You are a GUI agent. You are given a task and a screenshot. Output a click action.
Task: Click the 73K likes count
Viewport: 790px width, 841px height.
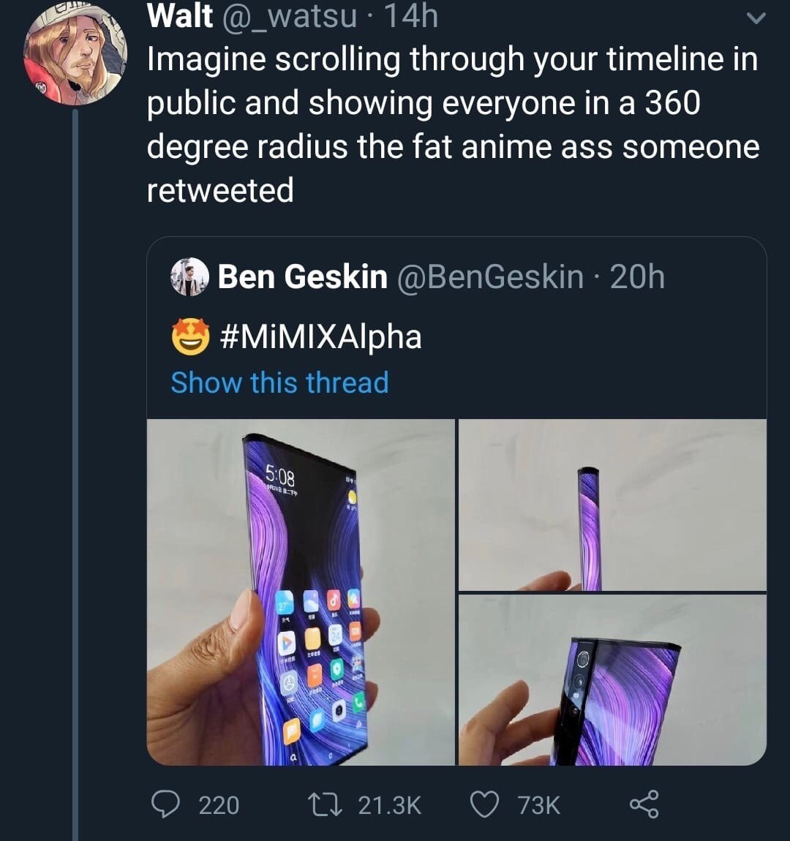(x=539, y=806)
